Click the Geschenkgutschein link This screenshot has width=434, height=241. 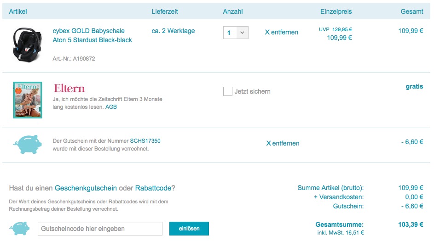(x=86, y=188)
